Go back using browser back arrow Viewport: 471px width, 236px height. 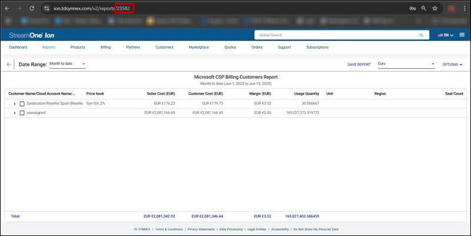[x=7, y=8]
